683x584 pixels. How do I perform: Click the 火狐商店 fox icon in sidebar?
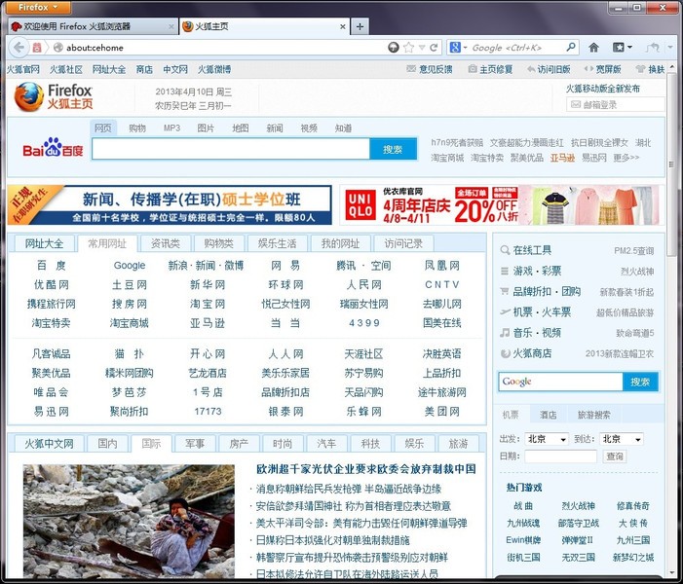pyautogui.click(x=505, y=353)
